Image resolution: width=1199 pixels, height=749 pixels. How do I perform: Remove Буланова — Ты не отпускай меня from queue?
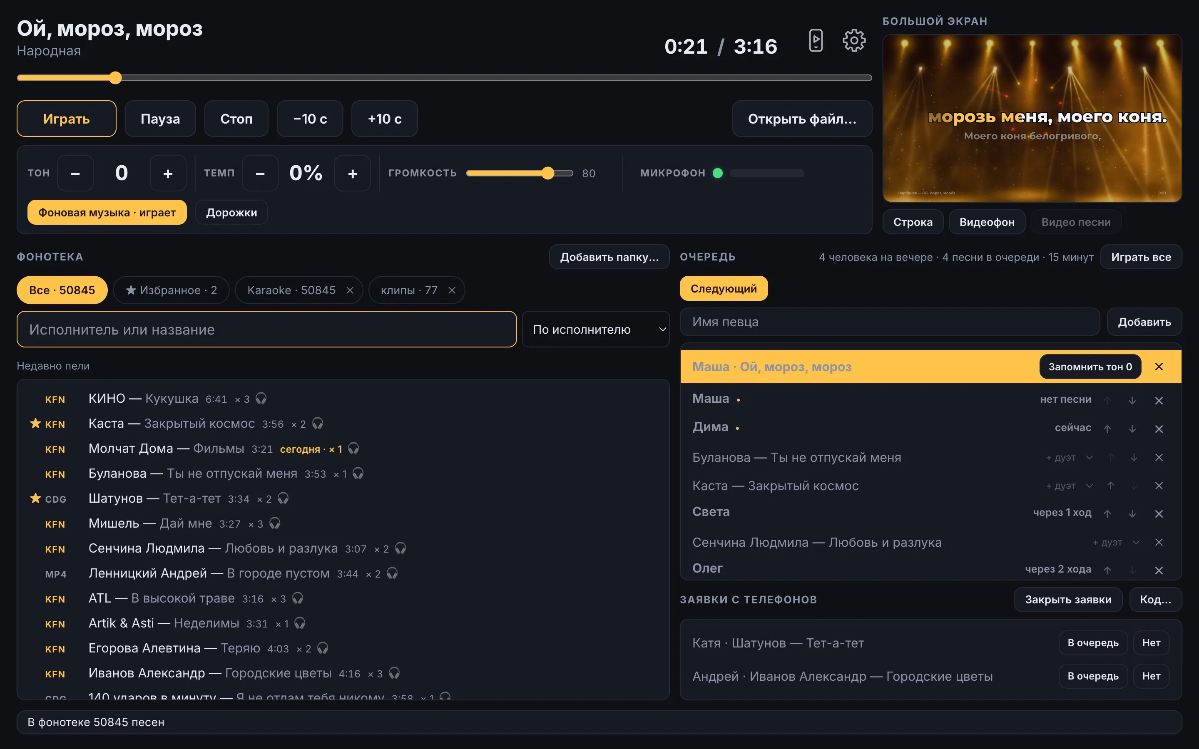coord(1159,457)
